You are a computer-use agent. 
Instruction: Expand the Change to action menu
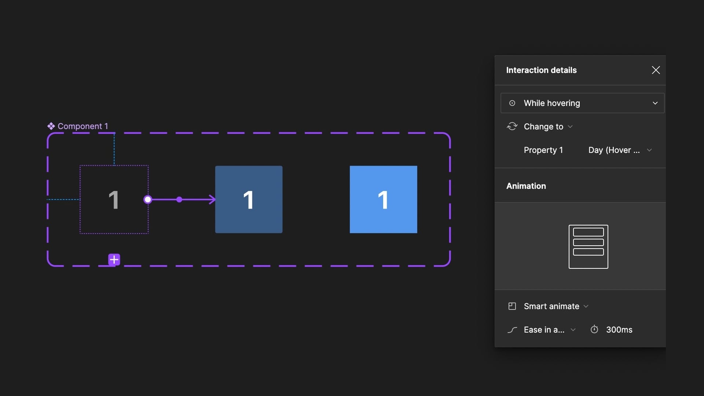point(570,126)
